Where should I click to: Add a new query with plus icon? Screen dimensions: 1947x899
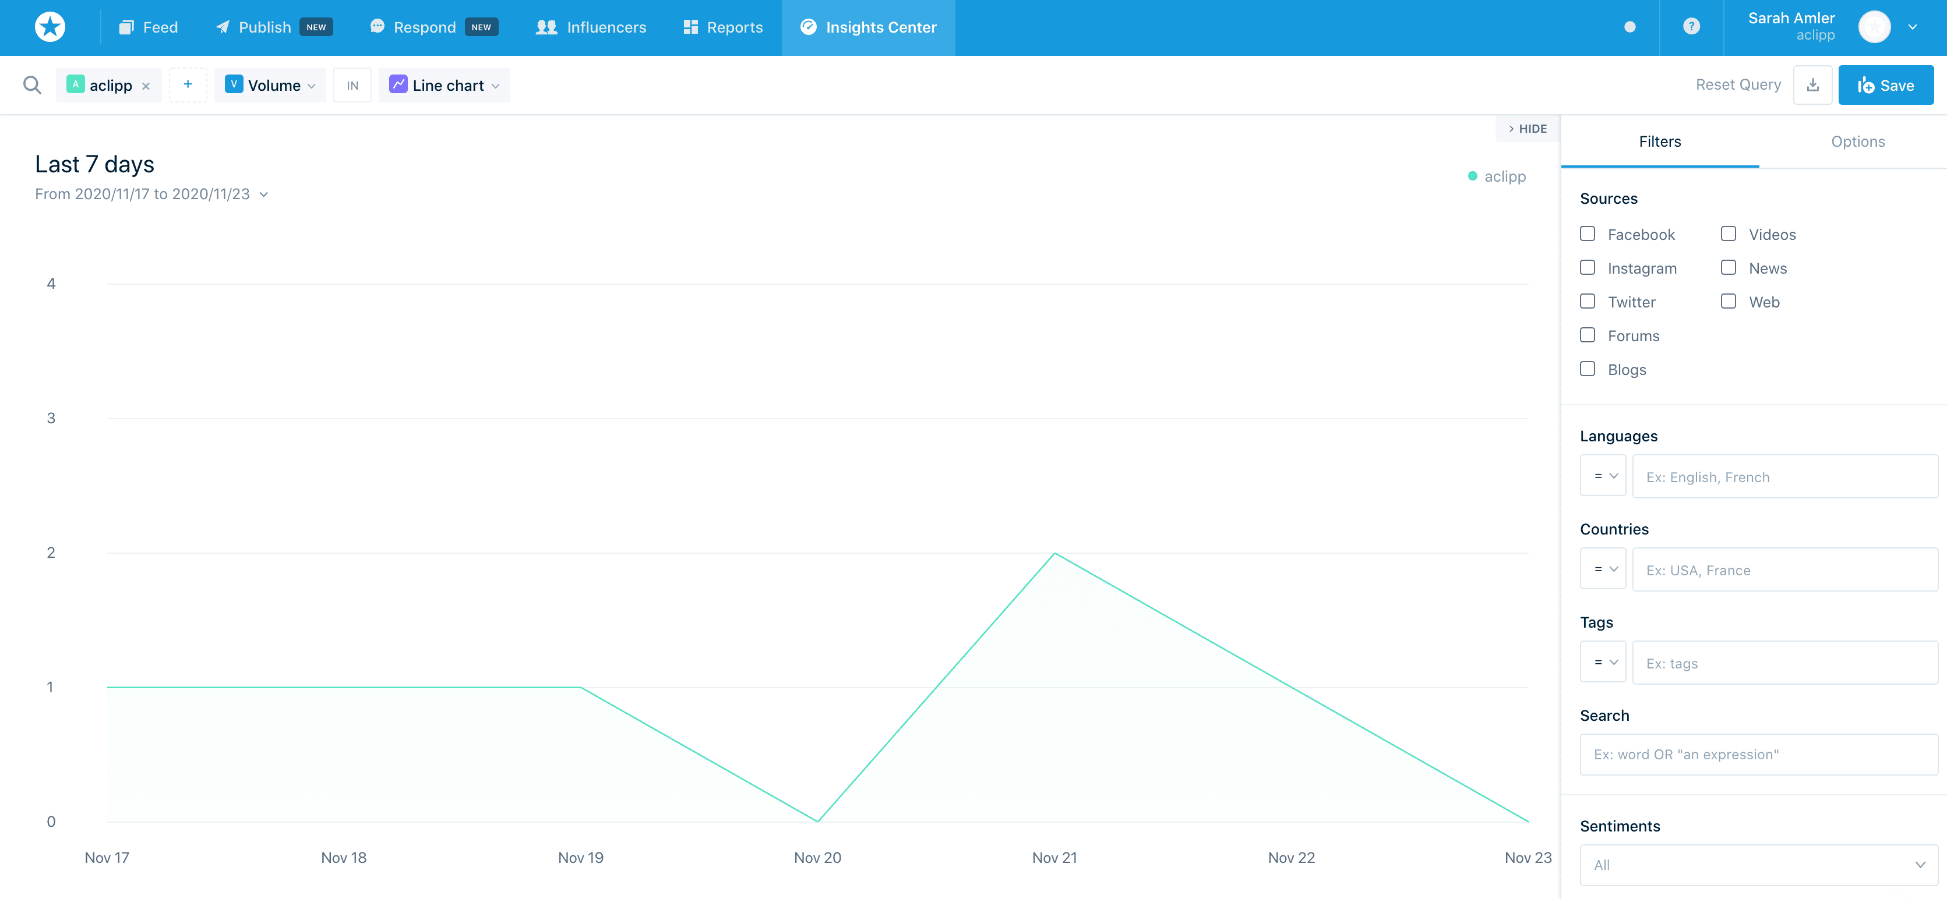pyautogui.click(x=188, y=84)
